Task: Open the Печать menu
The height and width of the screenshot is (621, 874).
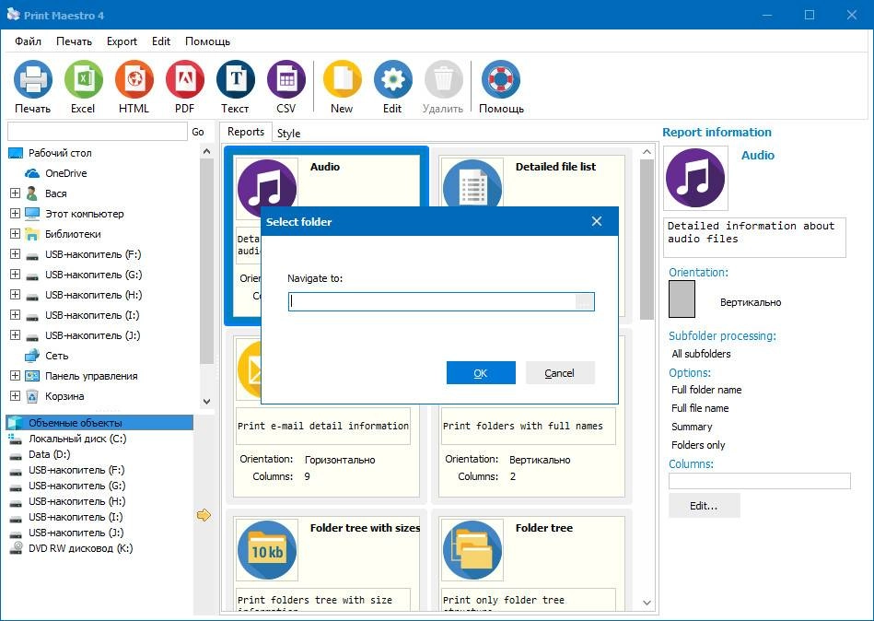Action: [x=74, y=41]
